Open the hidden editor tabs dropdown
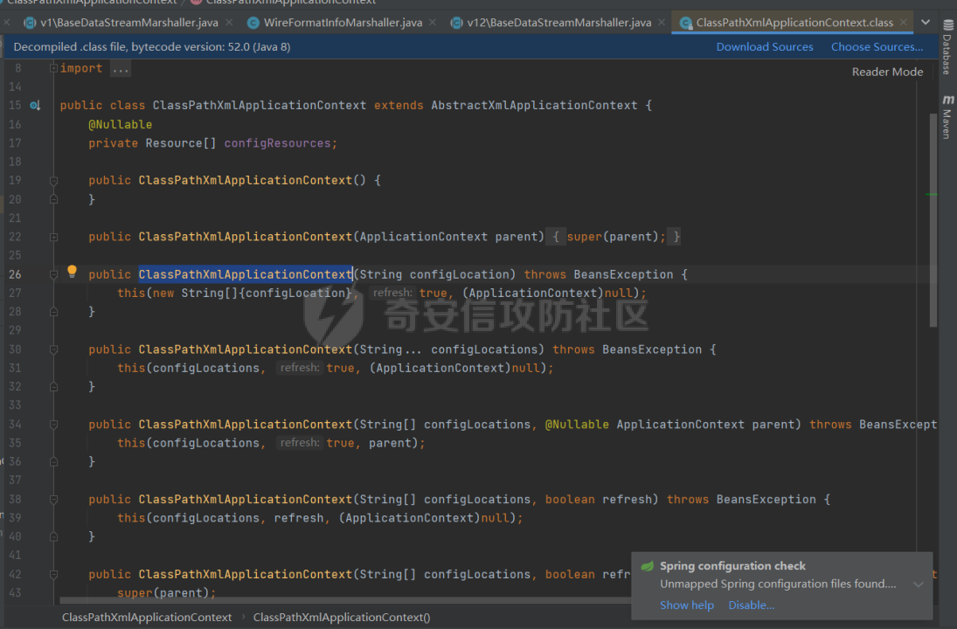Screen dimensions: 957x629 926,23
